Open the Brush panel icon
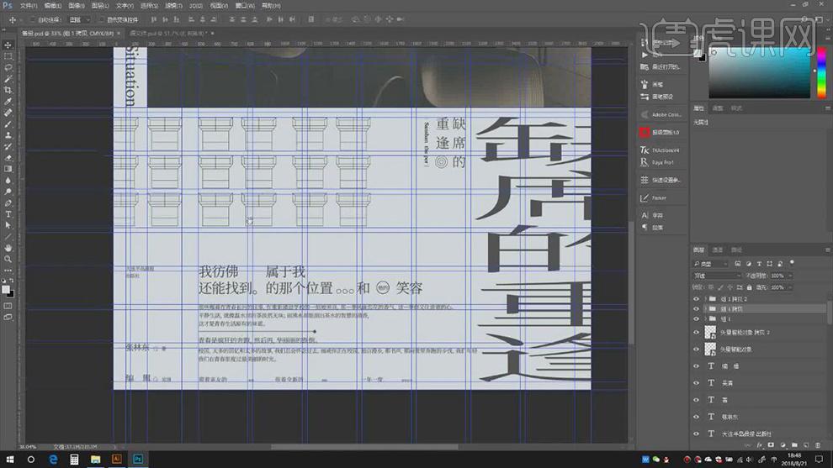Viewport: 833px width, 468px height. pyautogui.click(x=645, y=84)
